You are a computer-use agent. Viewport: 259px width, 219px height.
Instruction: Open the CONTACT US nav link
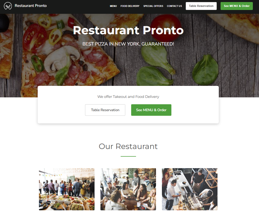pyautogui.click(x=174, y=6)
